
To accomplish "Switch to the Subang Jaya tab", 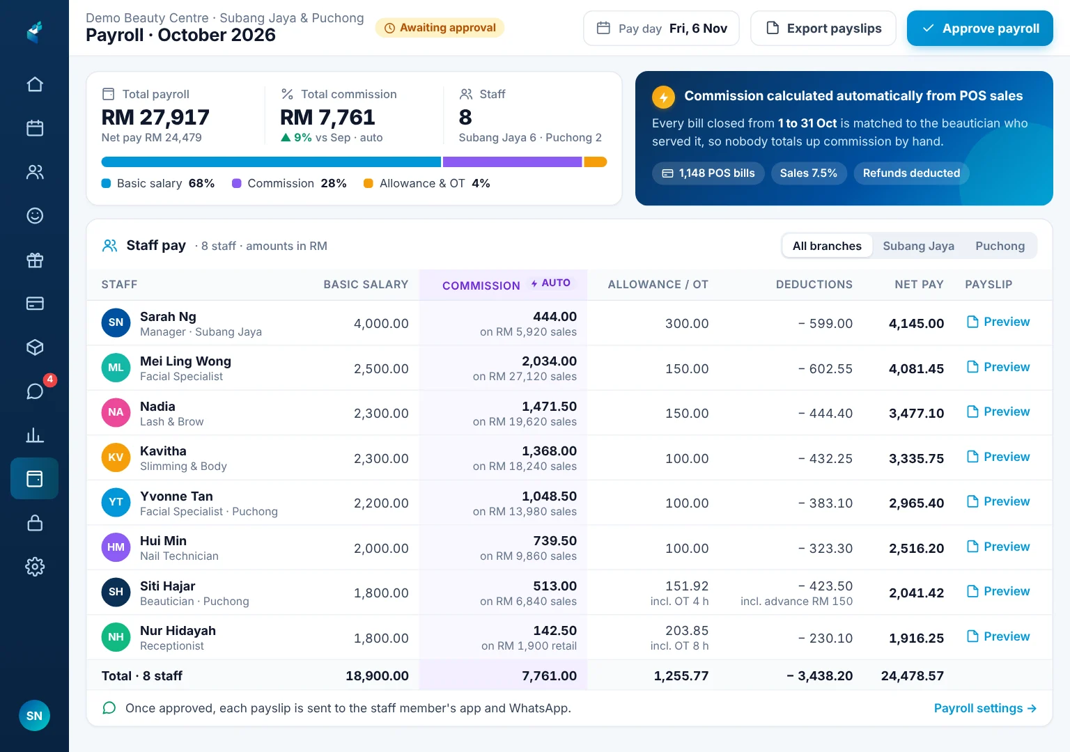I will [x=918, y=246].
